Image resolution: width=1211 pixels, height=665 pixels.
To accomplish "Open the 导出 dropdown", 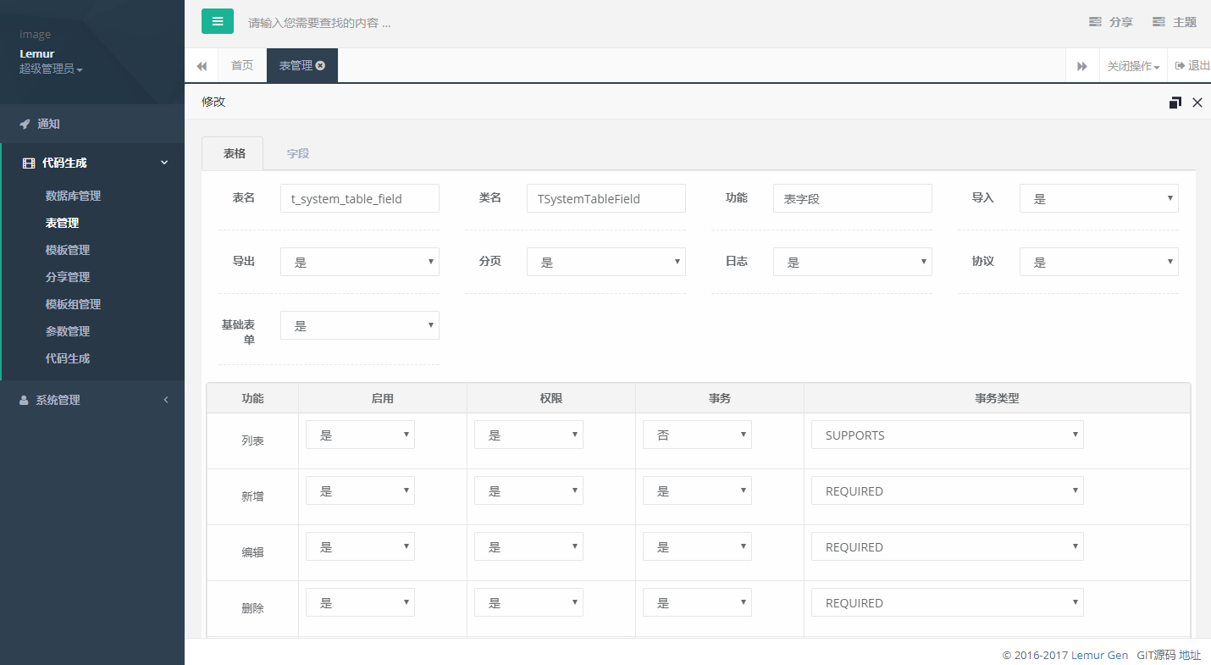I will point(360,262).
